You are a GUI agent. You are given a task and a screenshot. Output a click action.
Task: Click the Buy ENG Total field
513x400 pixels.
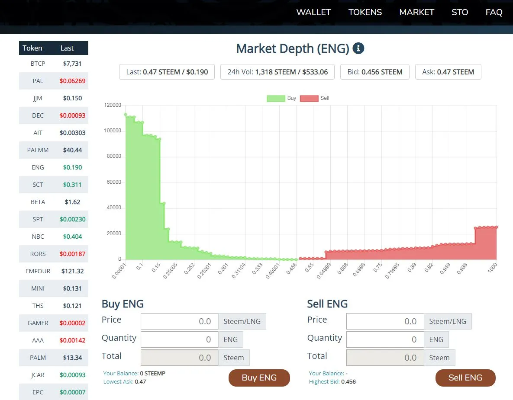180,358
